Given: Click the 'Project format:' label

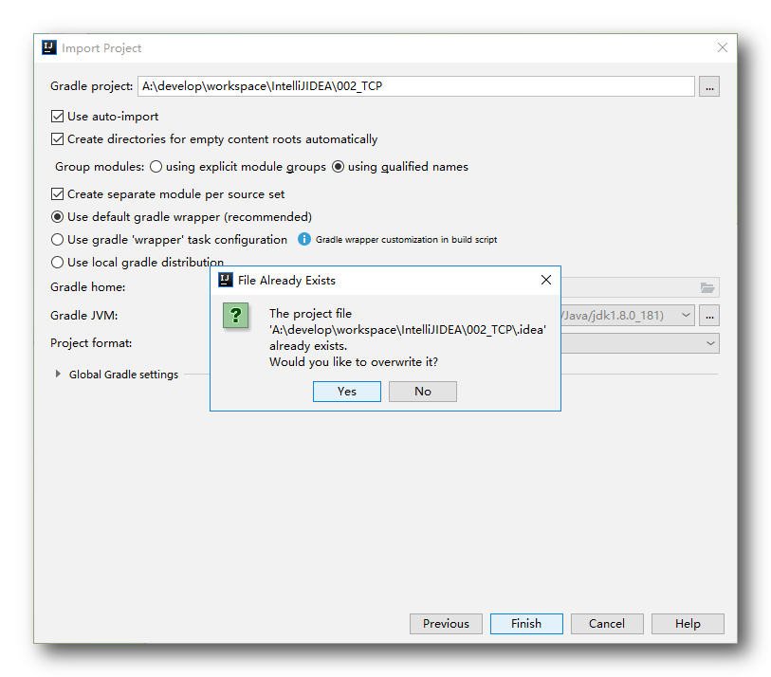Looking at the screenshot, I should [x=91, y=343].
